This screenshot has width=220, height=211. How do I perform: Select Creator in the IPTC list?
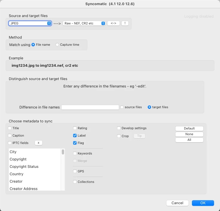(35, 181)
